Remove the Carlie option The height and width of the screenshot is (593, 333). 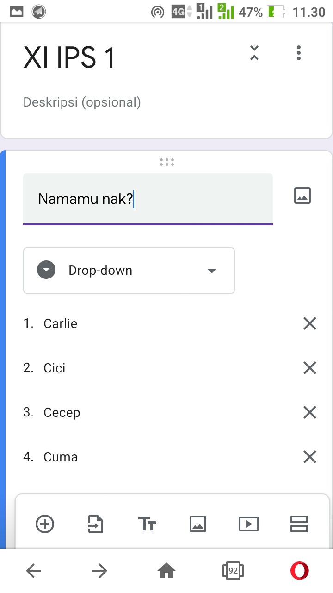coord(309,323)
